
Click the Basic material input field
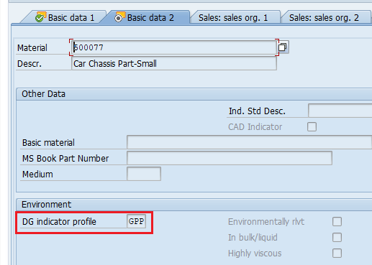(250, 142)
